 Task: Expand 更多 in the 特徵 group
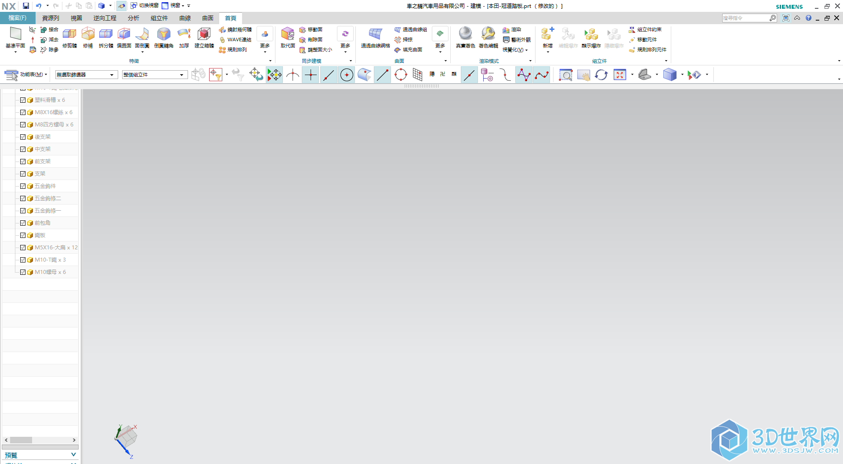pyautogui.click(x=265, y=40)
